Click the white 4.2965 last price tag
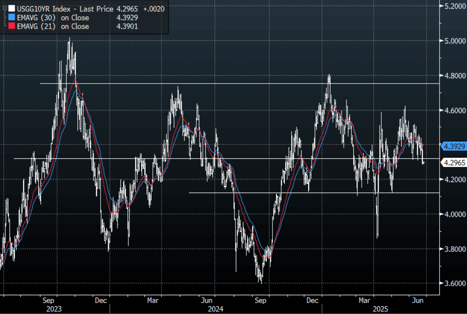Viewport: 467px width, 314px height. point(454,163)
